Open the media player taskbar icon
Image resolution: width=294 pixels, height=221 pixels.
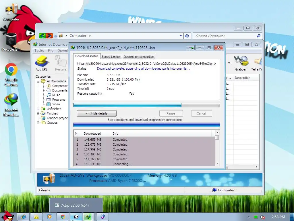tap(50, 217)
